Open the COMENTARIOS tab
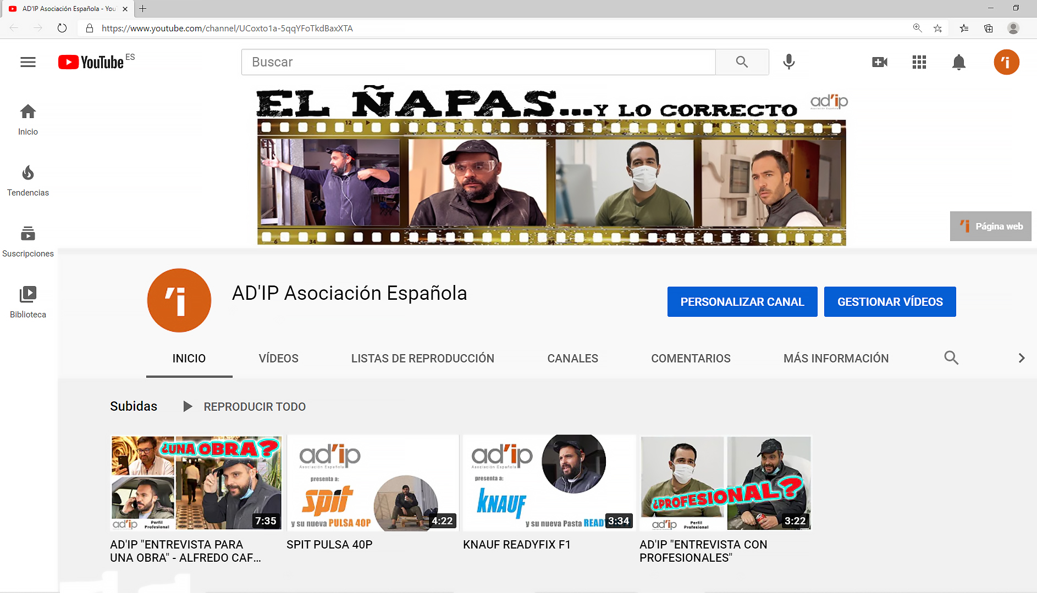The width and height of the screenshot is (1037, 593). (x=691, y=358)
